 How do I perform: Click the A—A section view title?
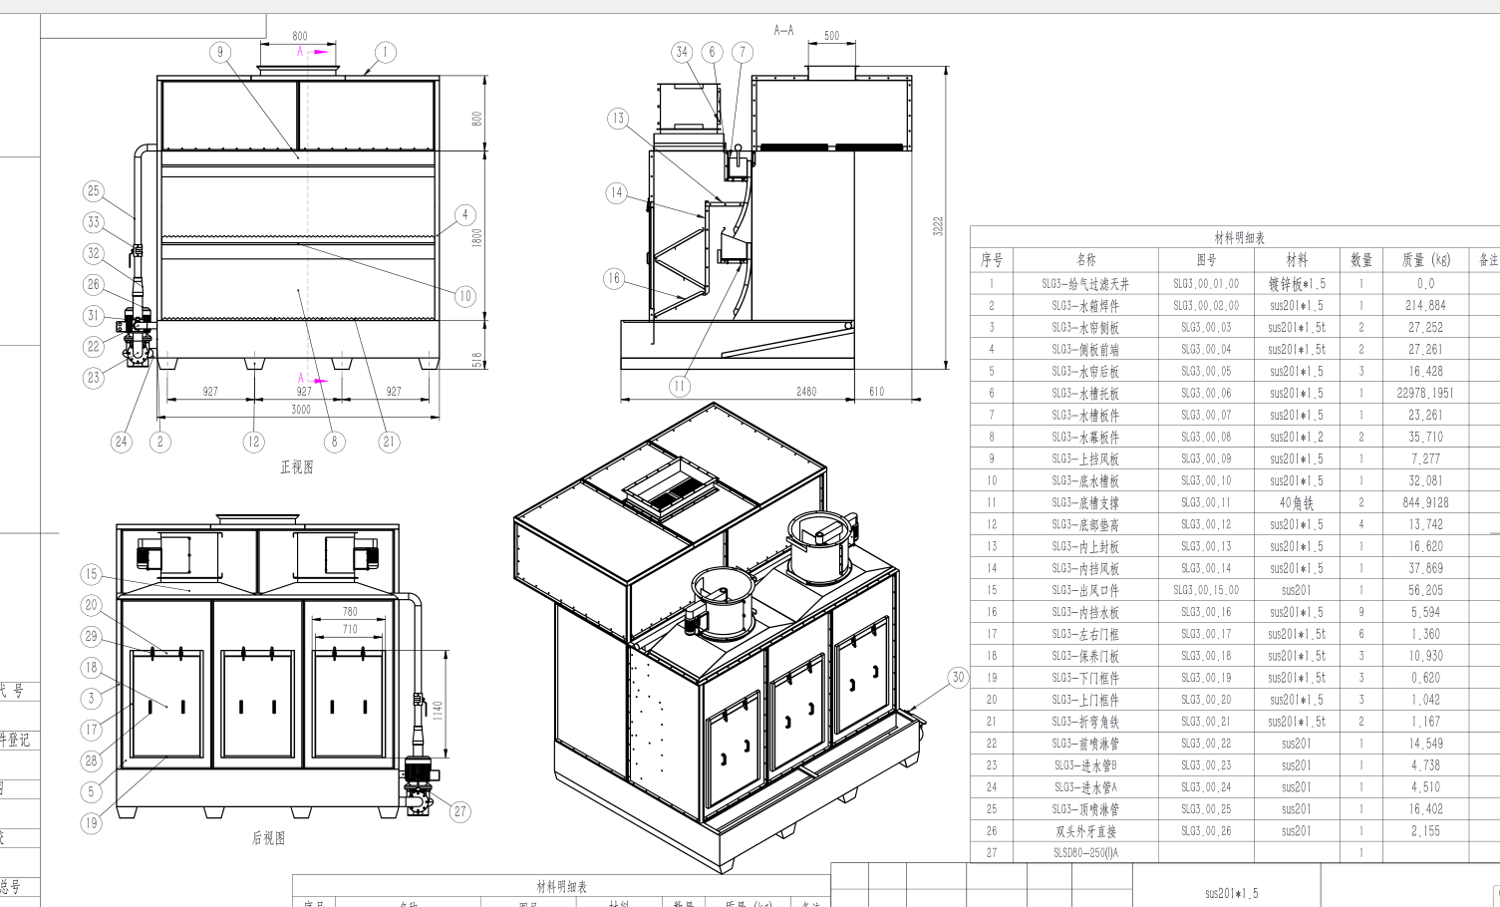click(x=784, y=31)
